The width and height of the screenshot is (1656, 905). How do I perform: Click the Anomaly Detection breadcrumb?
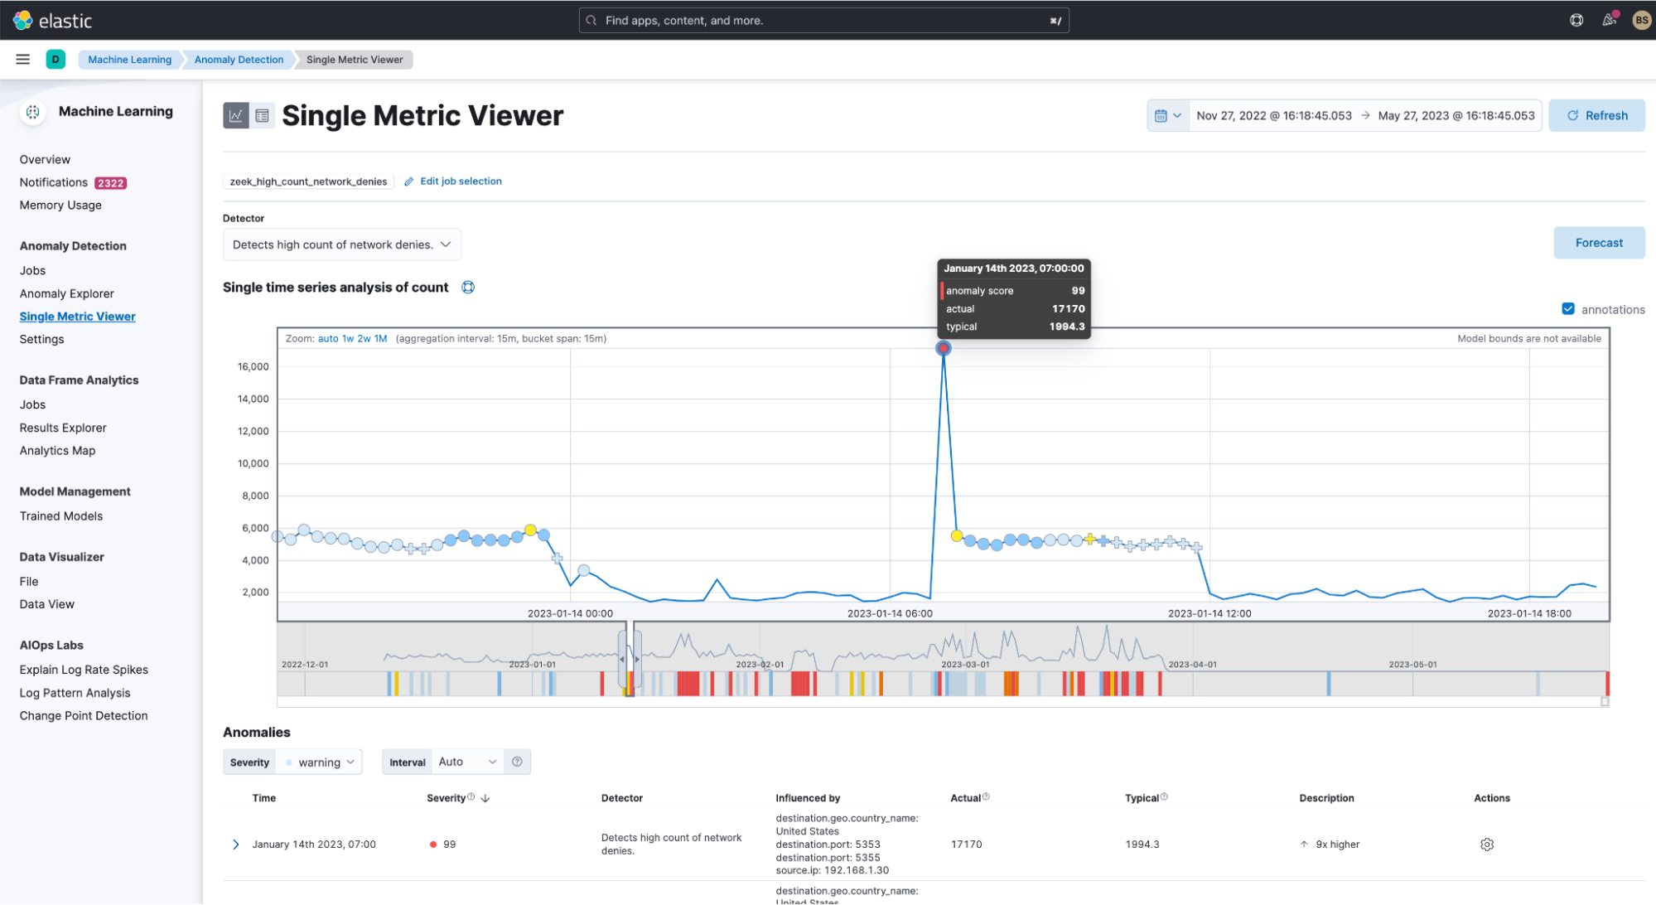coord(239,60)
